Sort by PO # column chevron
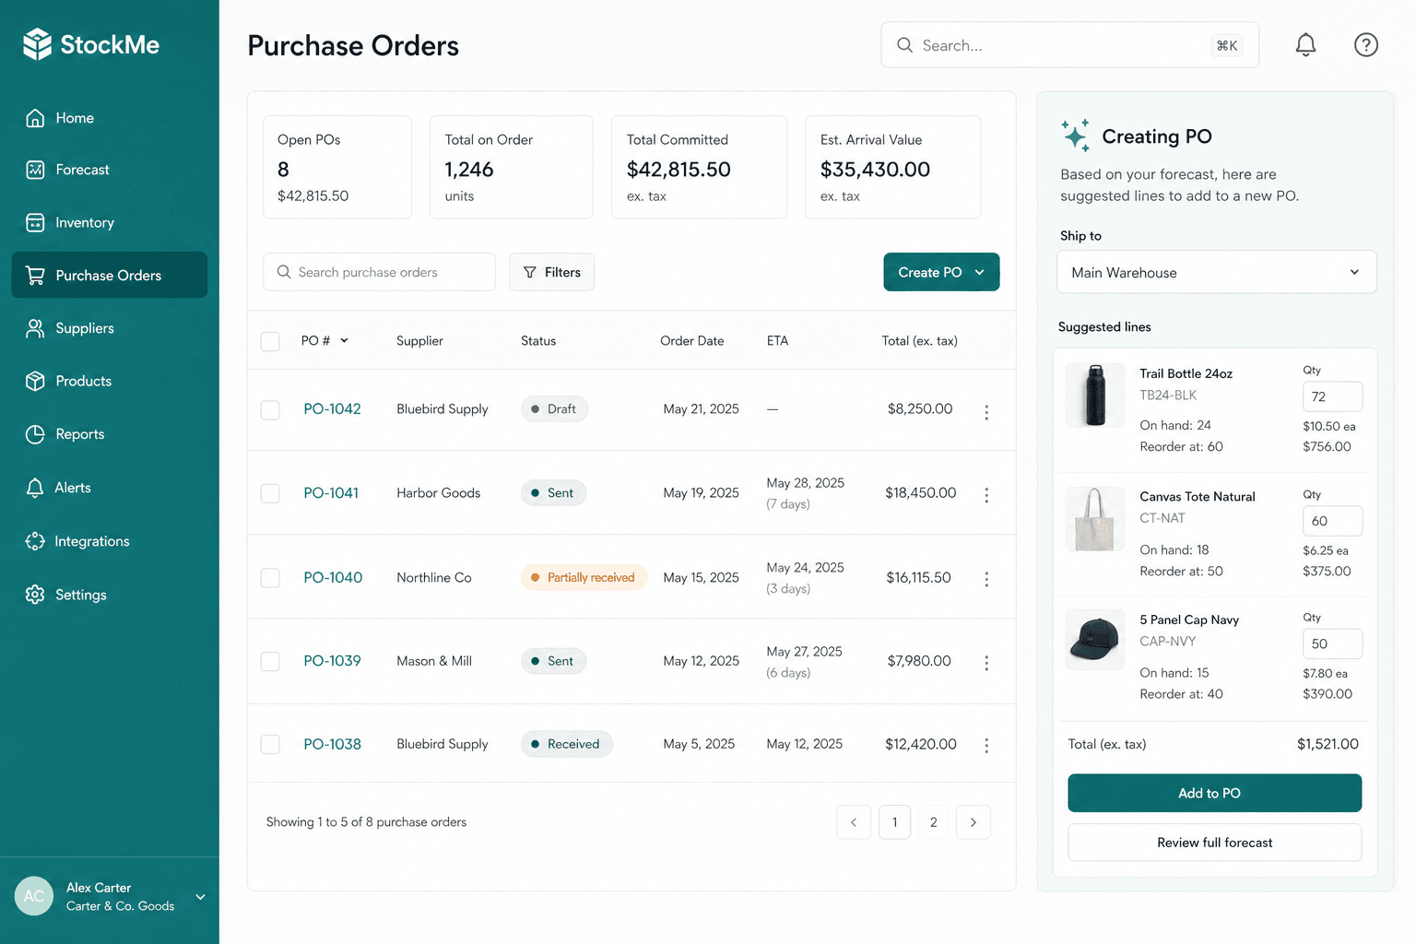The image size is (1416, 944). click(x=345, y=340)
